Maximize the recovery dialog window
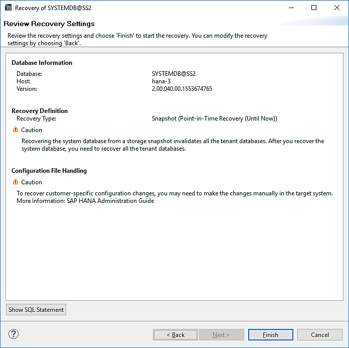Image resolution: width=349 pixels, height=348 pixels. tap(314, 8)
